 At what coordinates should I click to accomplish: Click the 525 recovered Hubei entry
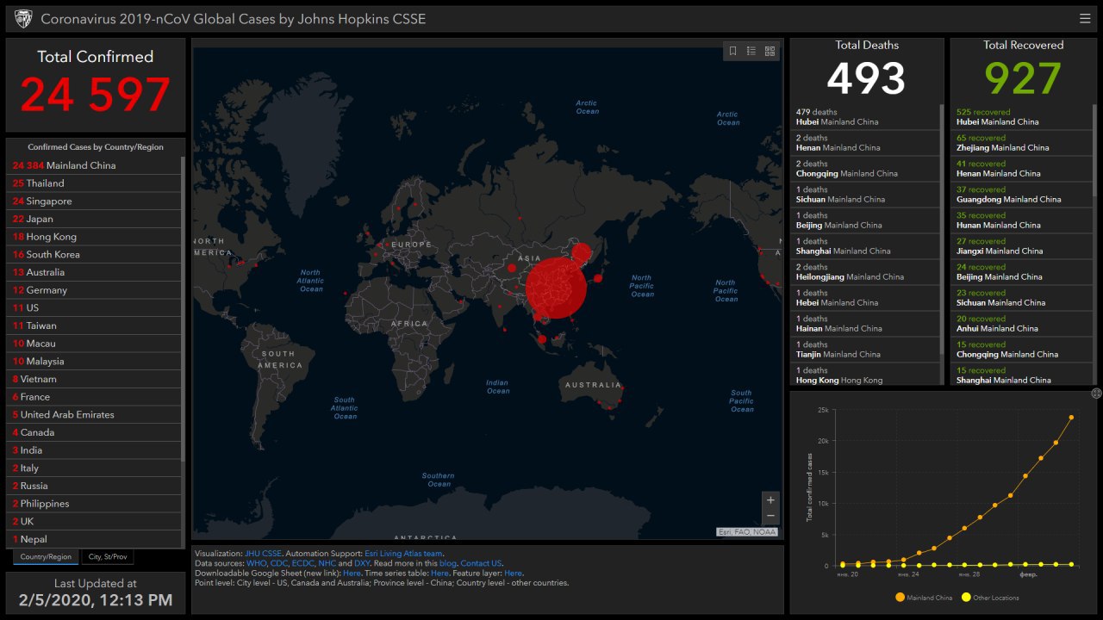[1022, 117]
